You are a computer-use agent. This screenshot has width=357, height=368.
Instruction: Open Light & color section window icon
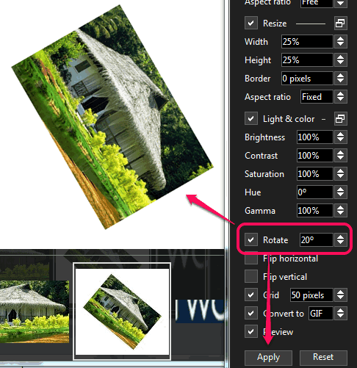341,119
